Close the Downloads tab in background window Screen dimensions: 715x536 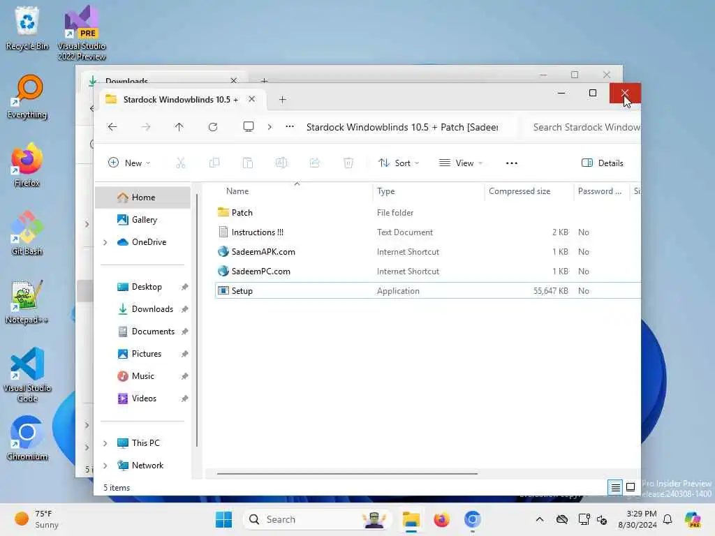[x=233, y=80]
